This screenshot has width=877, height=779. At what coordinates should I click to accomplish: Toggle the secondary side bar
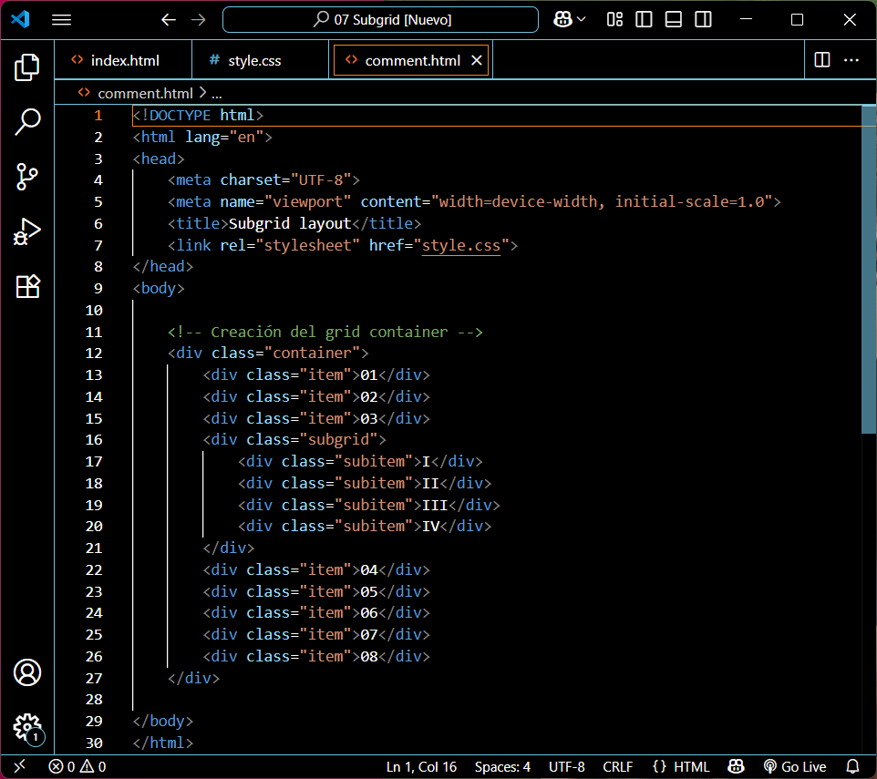click(x=703, y=20)
